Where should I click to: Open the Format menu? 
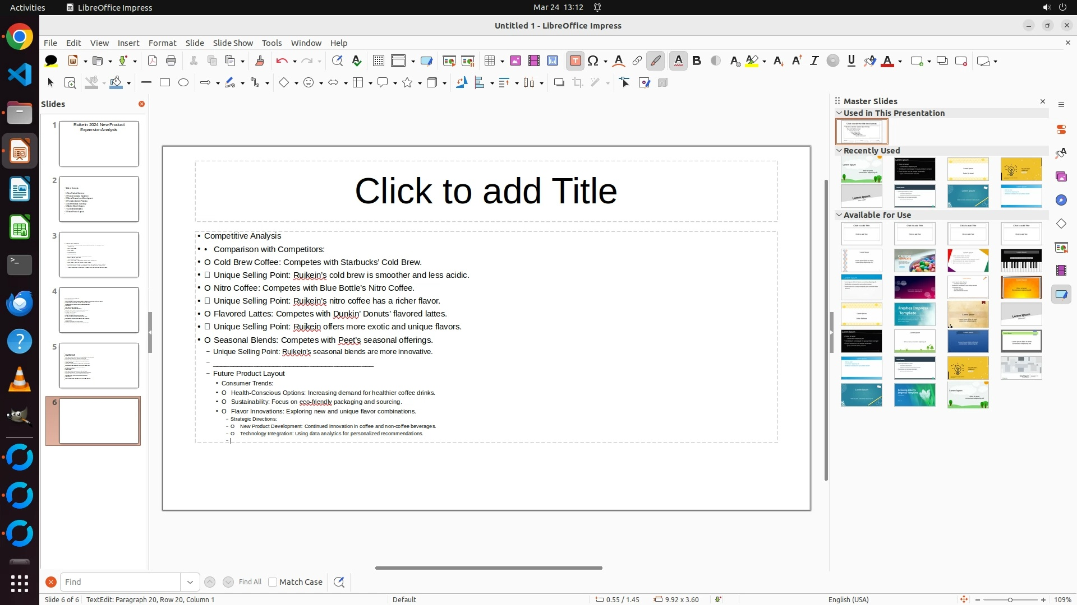click(162, 43)
